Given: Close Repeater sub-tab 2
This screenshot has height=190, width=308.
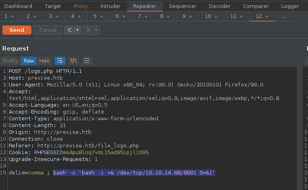Looking at the screenshot, I should [x=35, y=17].
